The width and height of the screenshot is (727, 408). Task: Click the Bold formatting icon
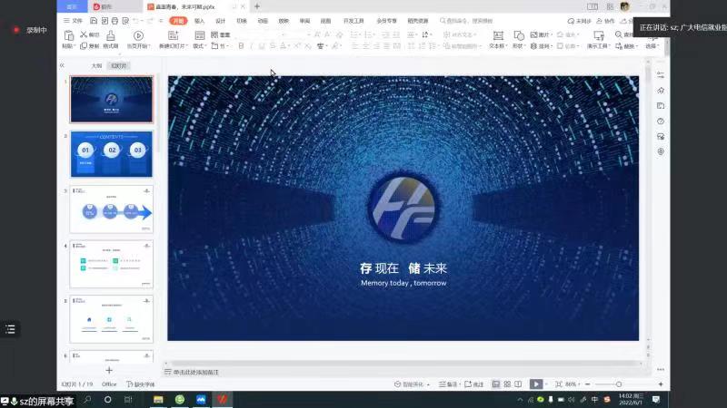pos(241,45)
